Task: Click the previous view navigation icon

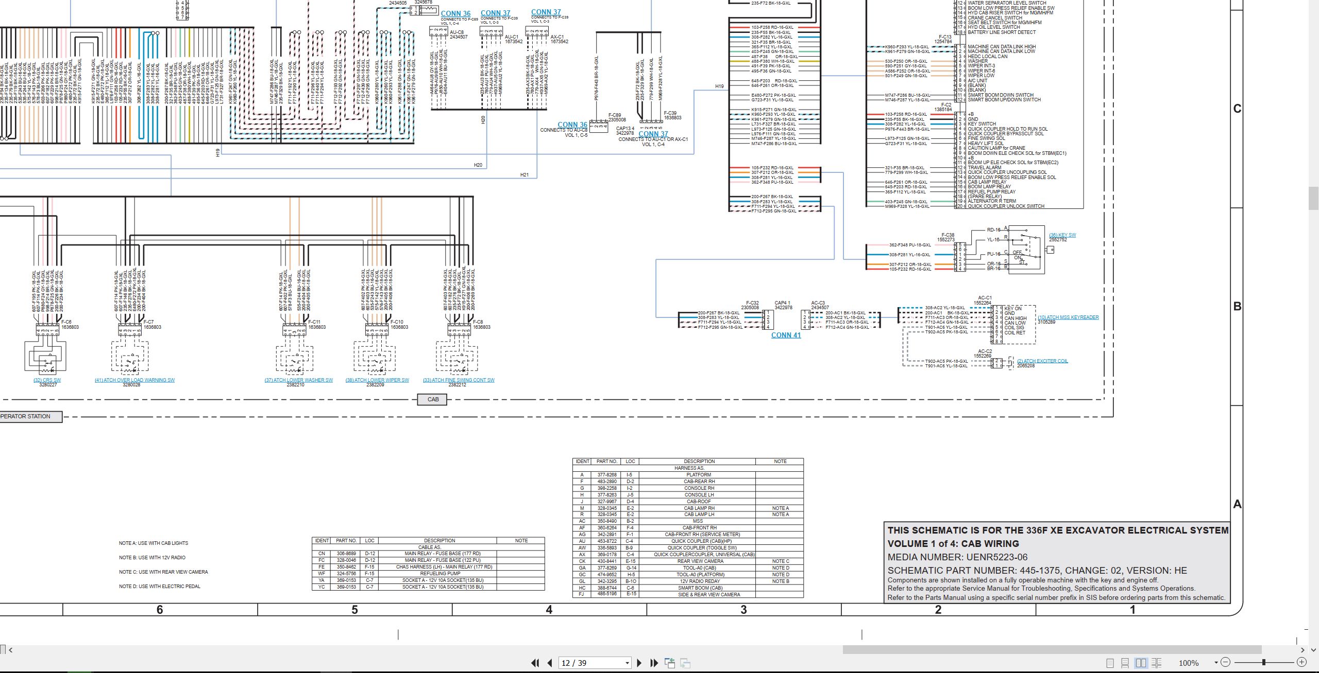Action: click(x=670, y=663)
